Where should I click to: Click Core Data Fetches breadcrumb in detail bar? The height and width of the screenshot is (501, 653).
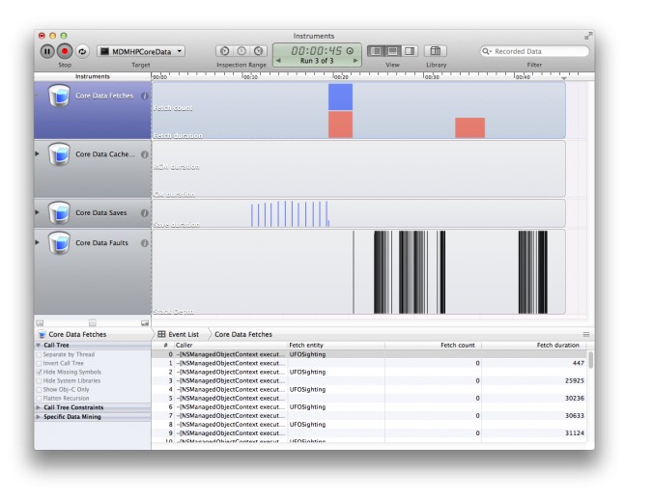coord(243,335)
